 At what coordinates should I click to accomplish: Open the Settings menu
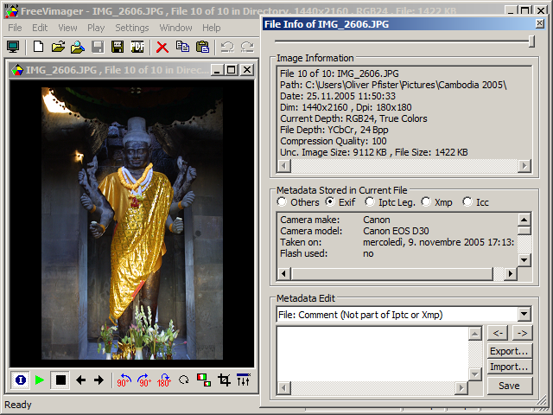pos(131,28)
